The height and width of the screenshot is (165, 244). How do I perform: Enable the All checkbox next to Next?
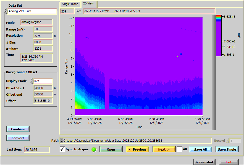(x=180, y=149)
